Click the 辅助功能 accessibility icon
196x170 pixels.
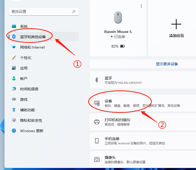(x=14, y=110)
